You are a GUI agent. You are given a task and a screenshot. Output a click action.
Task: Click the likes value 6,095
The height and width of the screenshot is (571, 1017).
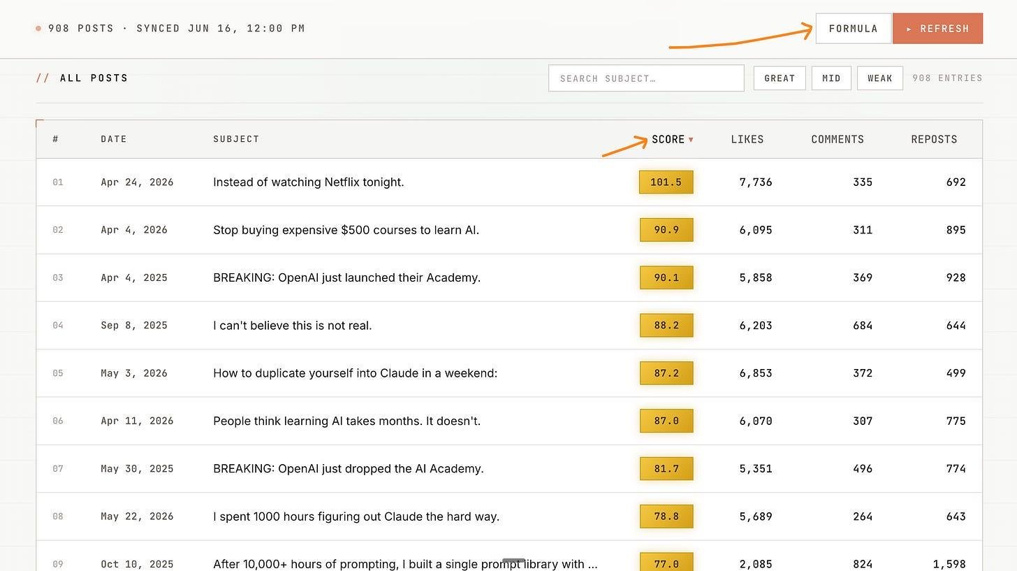756,230
